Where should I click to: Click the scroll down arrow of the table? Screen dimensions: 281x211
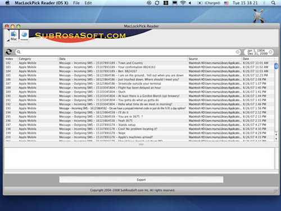pos(276,138)
